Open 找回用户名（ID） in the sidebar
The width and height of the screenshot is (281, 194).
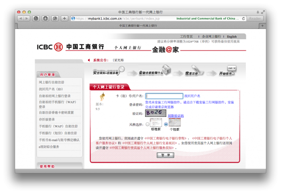51,89
